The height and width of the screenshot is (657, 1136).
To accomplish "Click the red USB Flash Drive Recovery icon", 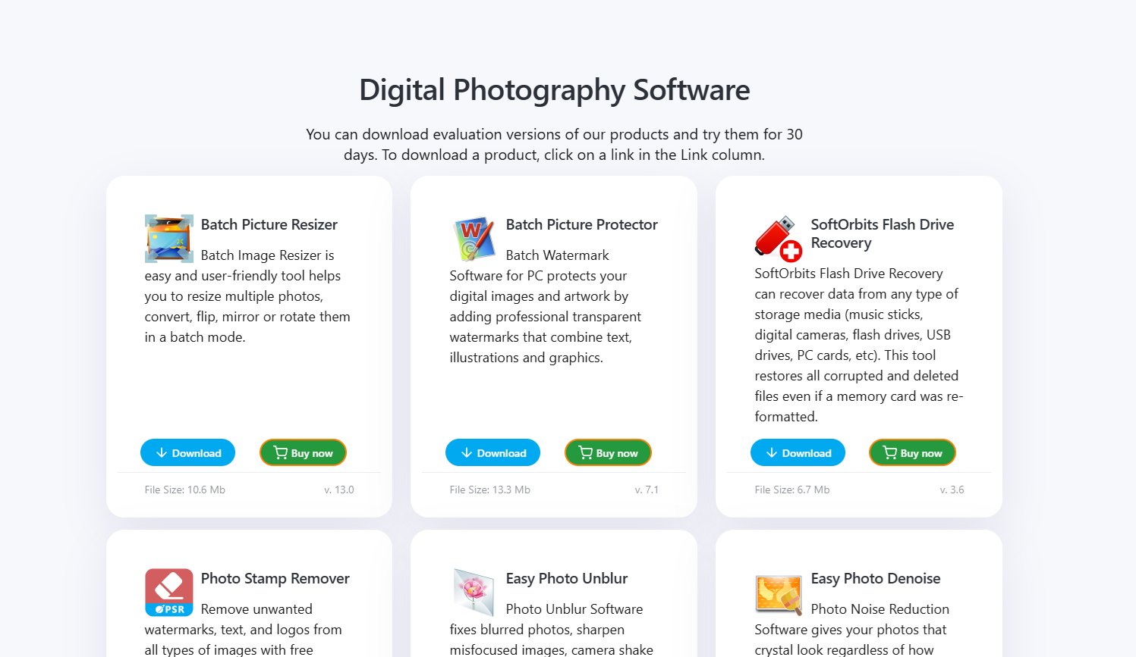I will click(x=779, y=239).
